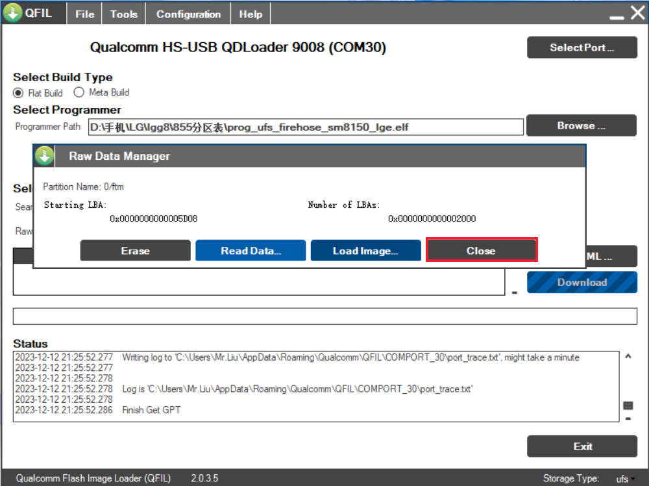649x486 pixels.
Task: Click the Programmer Path input field
Action: pyautogui.click(x=305, y=127)
